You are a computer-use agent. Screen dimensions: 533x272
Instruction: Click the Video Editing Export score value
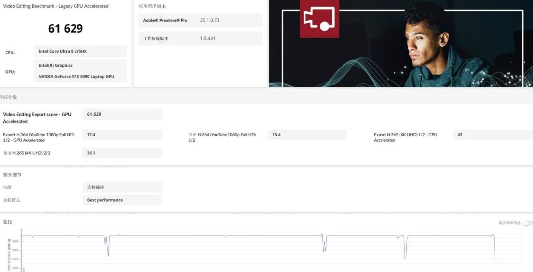click(122, 114)
